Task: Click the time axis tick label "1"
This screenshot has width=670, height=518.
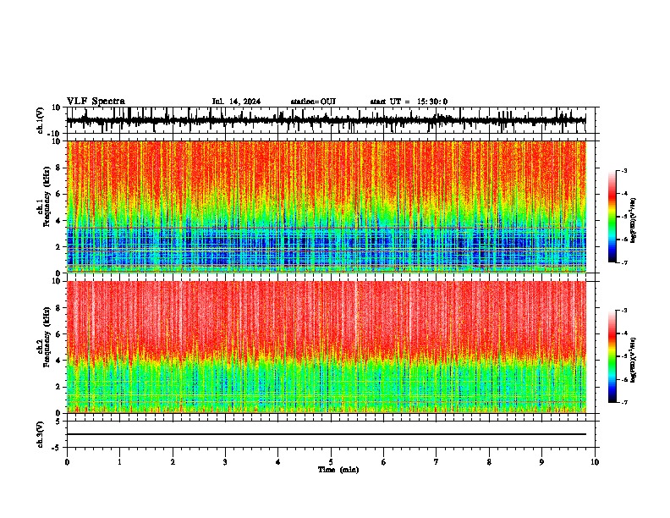Action: pos(119,462)
